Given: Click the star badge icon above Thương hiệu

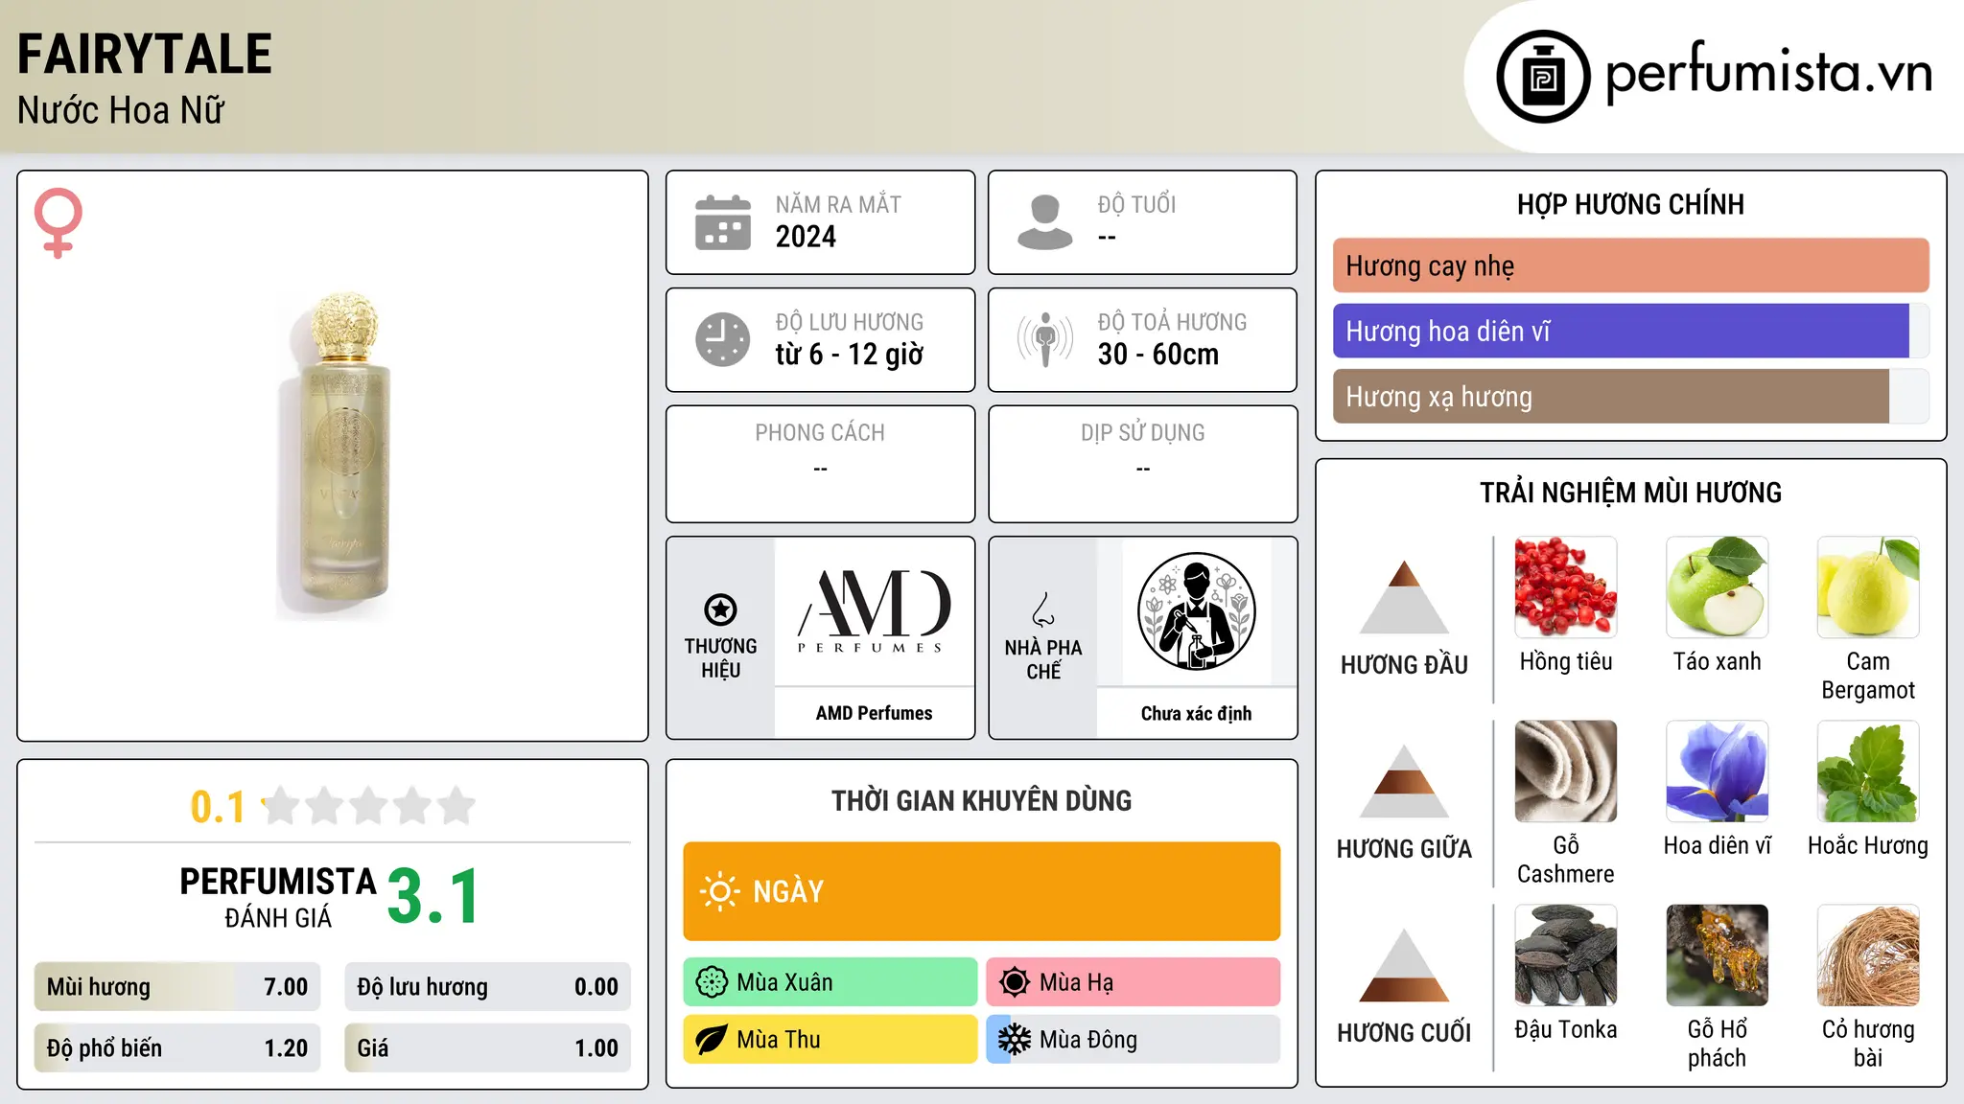Looking at the screenshot, I should pyautogui.click(x=720, y=609).
